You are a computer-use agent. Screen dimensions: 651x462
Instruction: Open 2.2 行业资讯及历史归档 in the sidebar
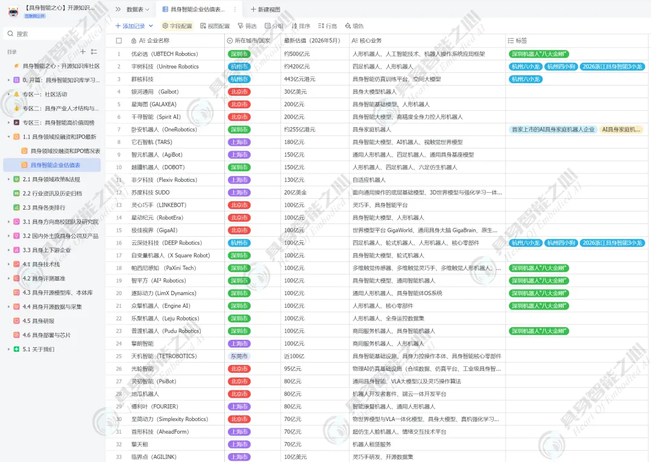[52, 193]
